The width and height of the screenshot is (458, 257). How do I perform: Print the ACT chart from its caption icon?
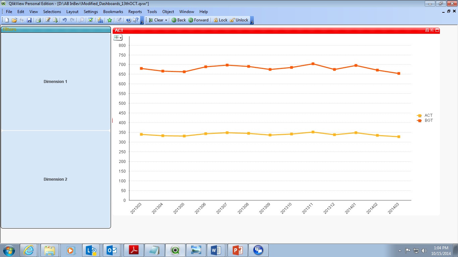click(x=427, y=30)
